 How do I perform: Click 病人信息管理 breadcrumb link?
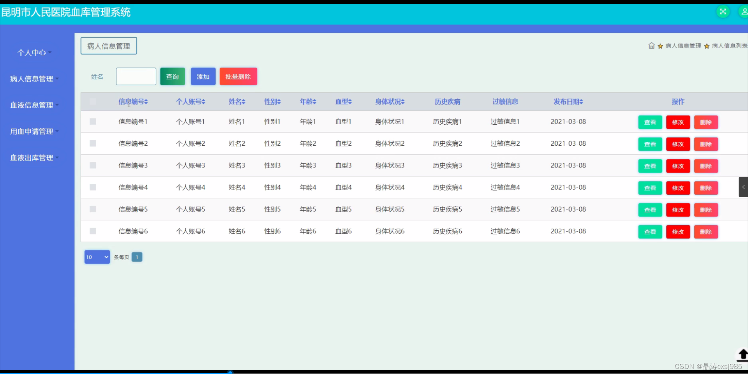[x=683, y=46]
